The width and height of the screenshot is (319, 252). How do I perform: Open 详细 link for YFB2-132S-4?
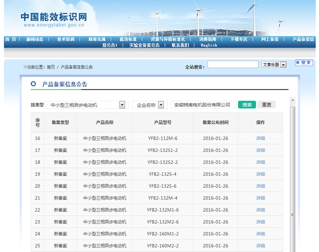tap(260, 174)
